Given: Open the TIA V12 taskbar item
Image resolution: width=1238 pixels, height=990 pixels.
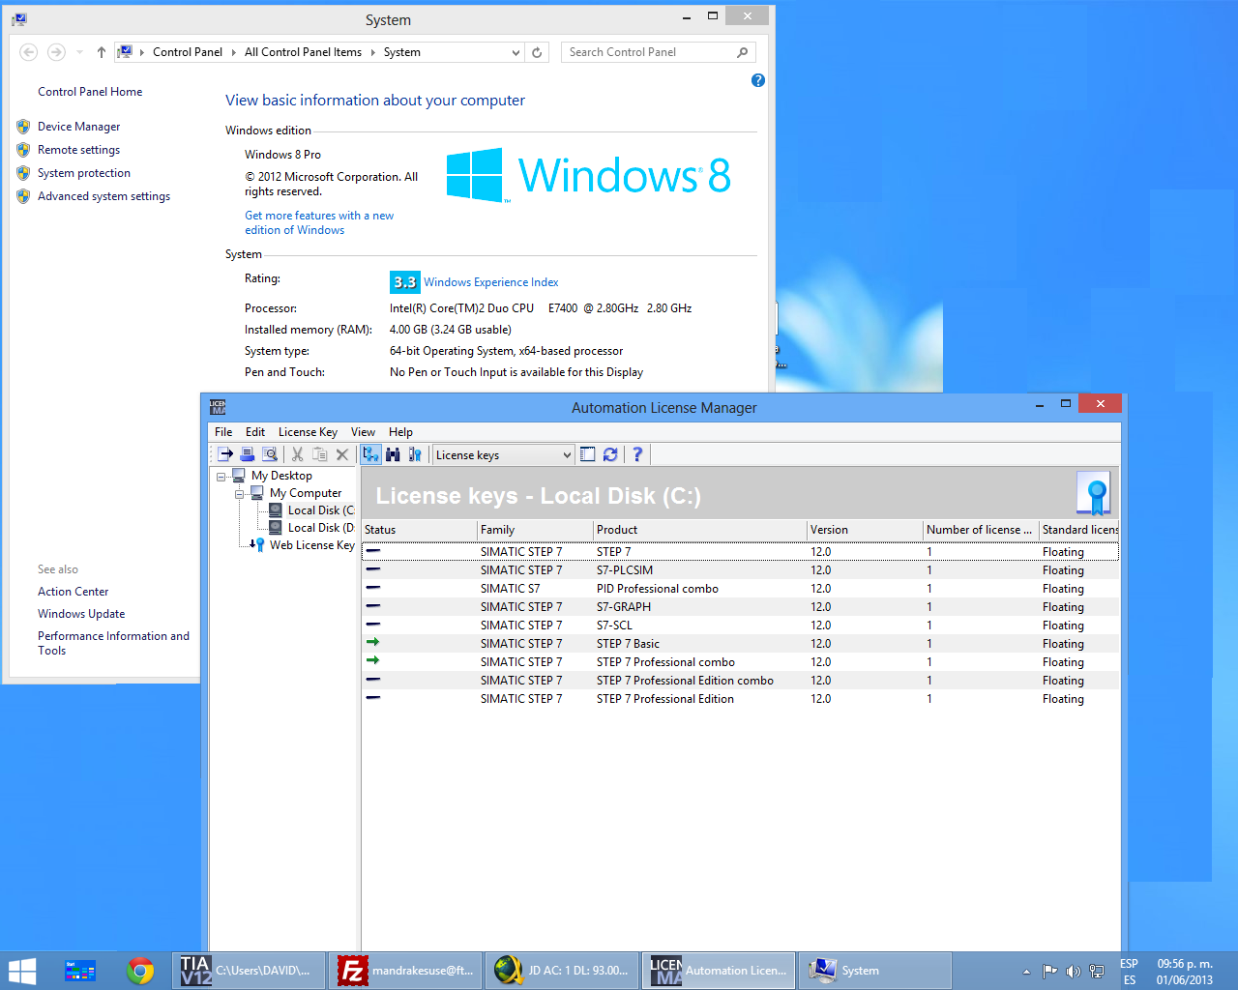Looking at the screenshot, I should click(249, 971).
